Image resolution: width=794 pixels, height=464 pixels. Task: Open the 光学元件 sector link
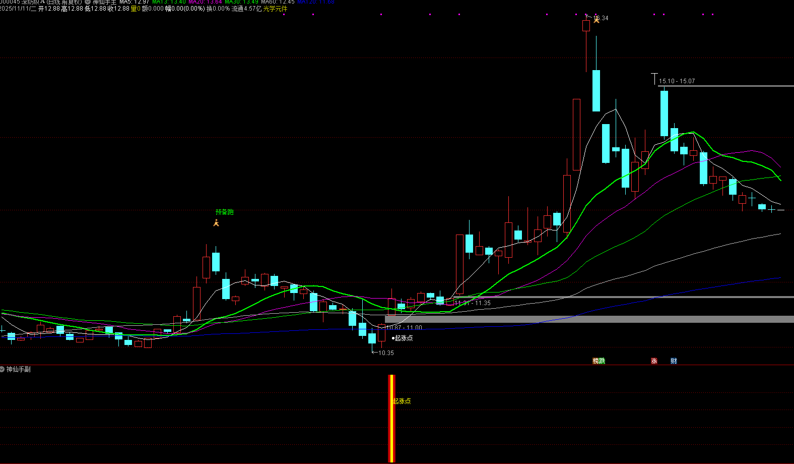(x=275, y=9)
